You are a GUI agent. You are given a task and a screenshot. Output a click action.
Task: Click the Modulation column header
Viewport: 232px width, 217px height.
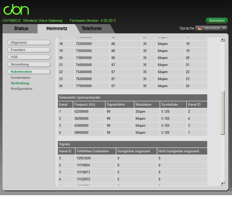click(147, 105)
